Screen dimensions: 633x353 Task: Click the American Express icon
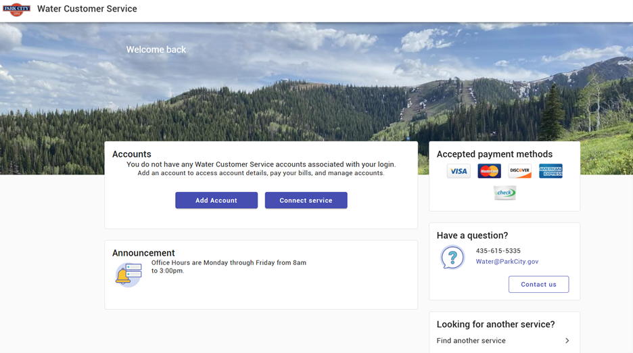click(x=550, y=171)
